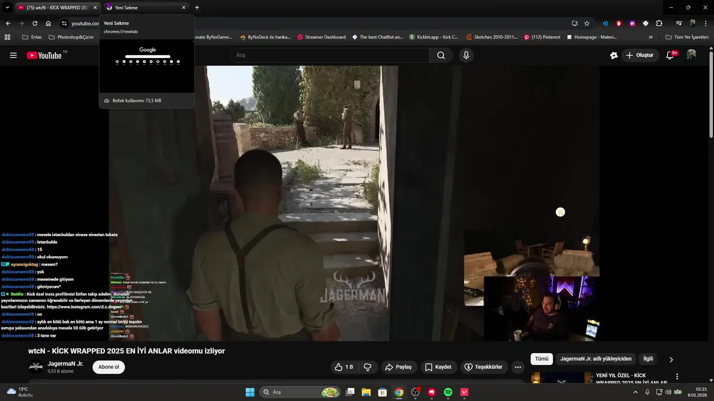
Task: Open the Windows Start menu
Action: [x=250, y=392]
